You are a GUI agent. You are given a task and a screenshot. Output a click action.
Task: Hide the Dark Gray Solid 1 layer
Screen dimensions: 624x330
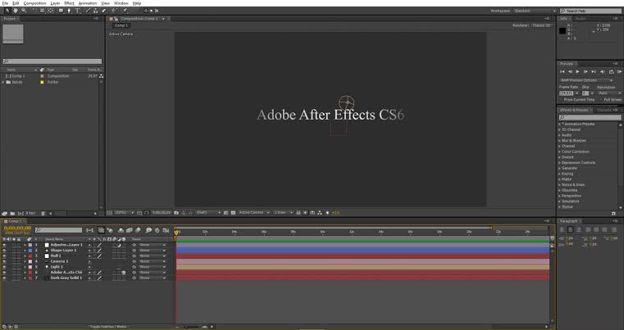pos(4,278)
